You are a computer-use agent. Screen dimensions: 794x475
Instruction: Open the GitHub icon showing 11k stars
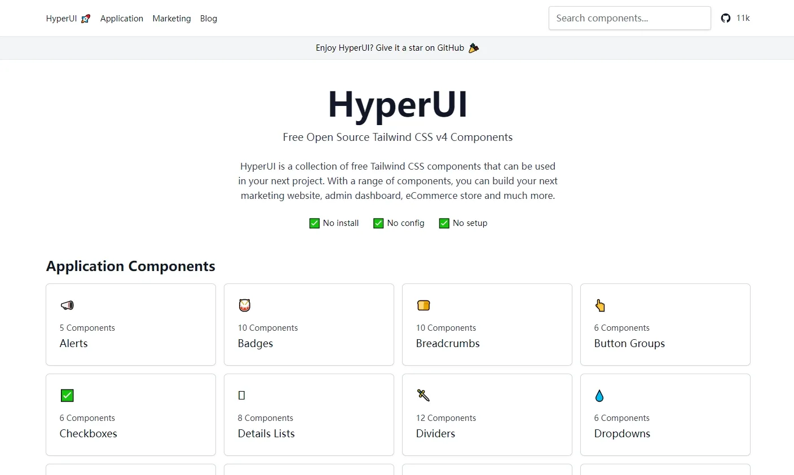tap(726, 18)
